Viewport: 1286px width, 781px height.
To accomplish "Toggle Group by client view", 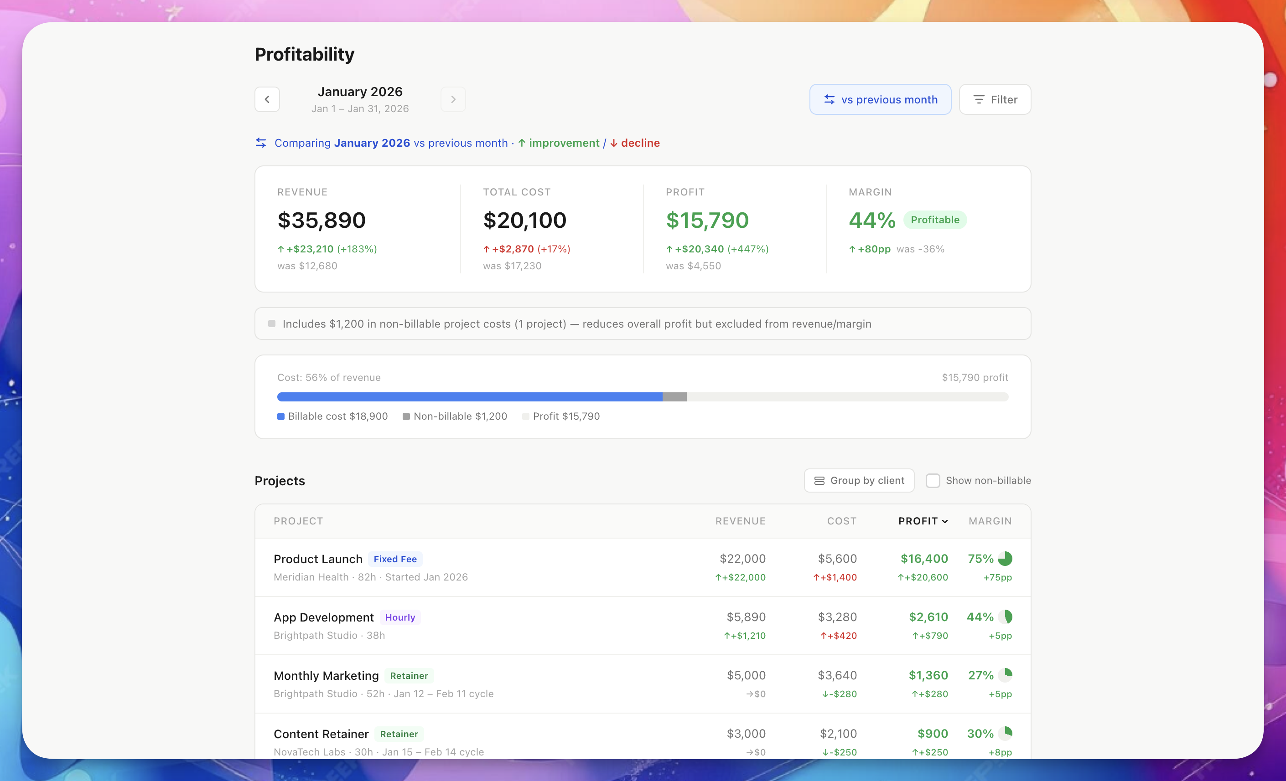I will coord(859,481).
